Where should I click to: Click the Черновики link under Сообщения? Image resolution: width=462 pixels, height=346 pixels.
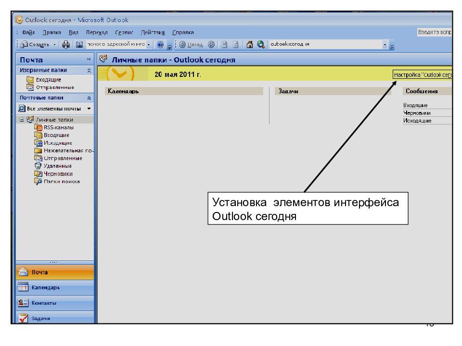point(417,113)
